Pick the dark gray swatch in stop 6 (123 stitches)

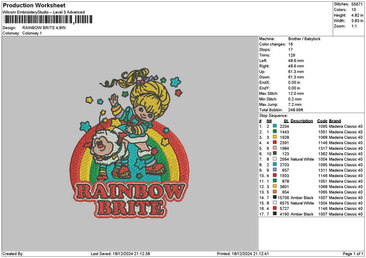click(x=274, y=153)
